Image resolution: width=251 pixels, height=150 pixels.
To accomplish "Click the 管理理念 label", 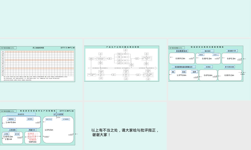I will 11,119.
